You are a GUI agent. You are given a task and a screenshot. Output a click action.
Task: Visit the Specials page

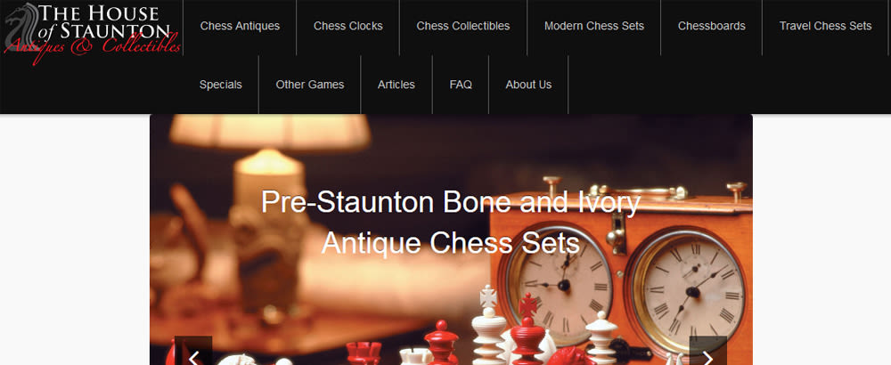coord(220,85)
